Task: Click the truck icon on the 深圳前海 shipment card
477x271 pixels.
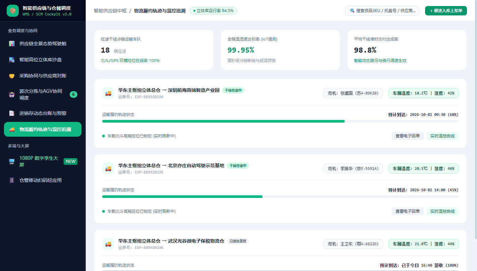Action: (x=108, y=93)
